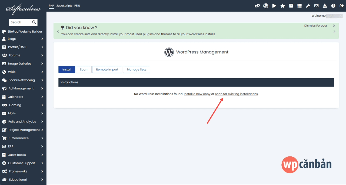This screenshot has width=346, height=185.
Task: Click the Wikis globe icon
Action: [x=4, y=72]
